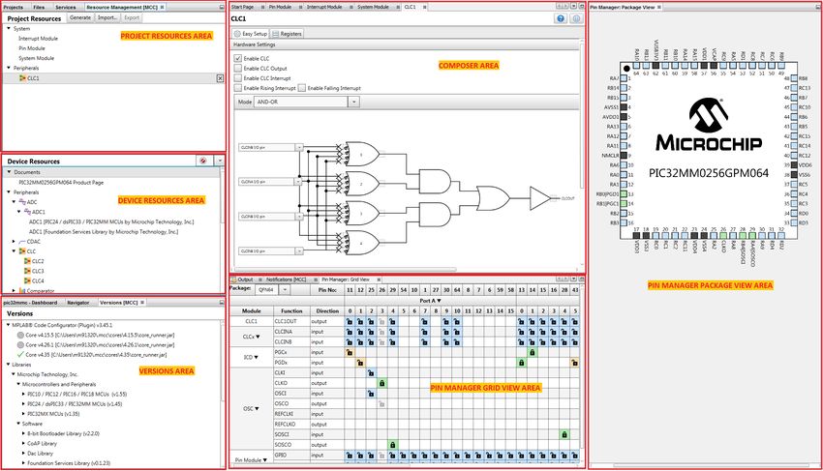Click the orange lock for PGDx on pin 12
Image resolution: width=823 pixels, height=471 pixels.
360,363
